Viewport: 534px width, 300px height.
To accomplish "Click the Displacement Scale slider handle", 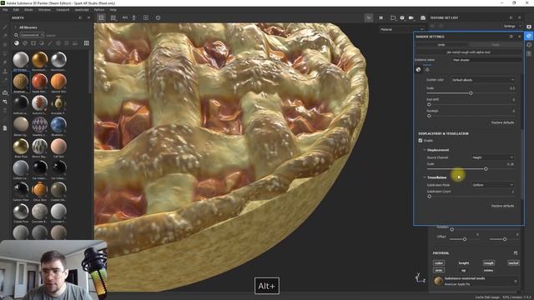I will tap(486, 169).
